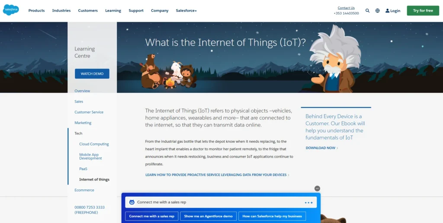This screenshot has width=443, height=223.
Task: Click the Contact Us link
Action: click(x=346, y=8)
